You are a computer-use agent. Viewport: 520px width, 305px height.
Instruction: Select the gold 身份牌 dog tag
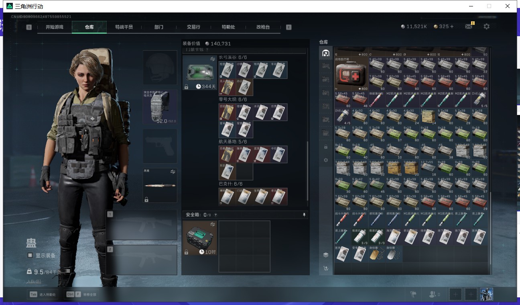click(x=377, y=254)
